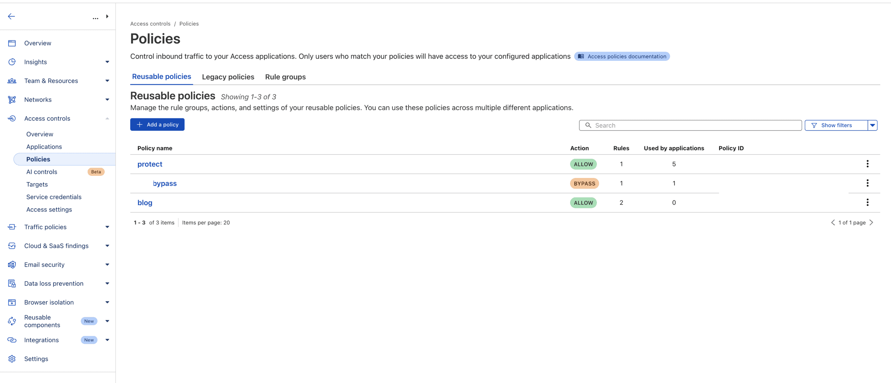Image resolution: width=891 pixels, height=383 pixels.
Task: Go to the previous page arrow
Action: pyautogui.click(x=833, y=222)
